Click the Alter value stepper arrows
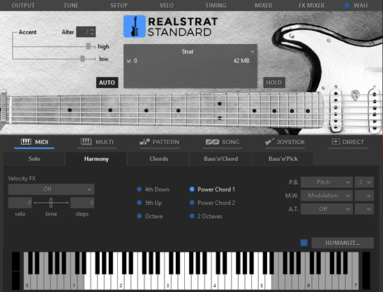The height and width of the screenshot is (292, 383). [92, 32]
